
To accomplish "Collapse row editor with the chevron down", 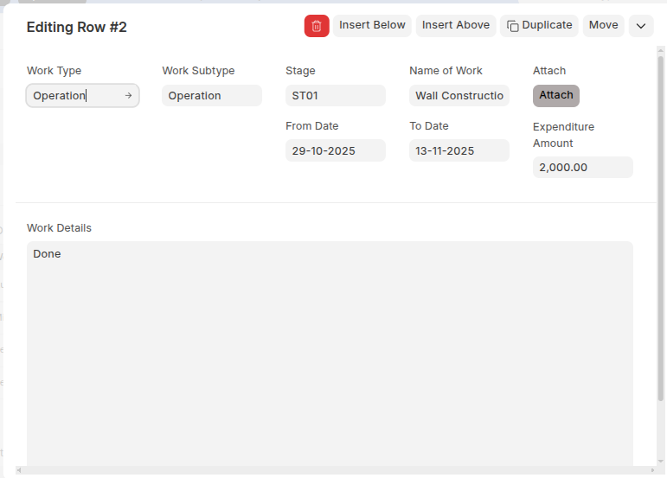I will 641,26.
